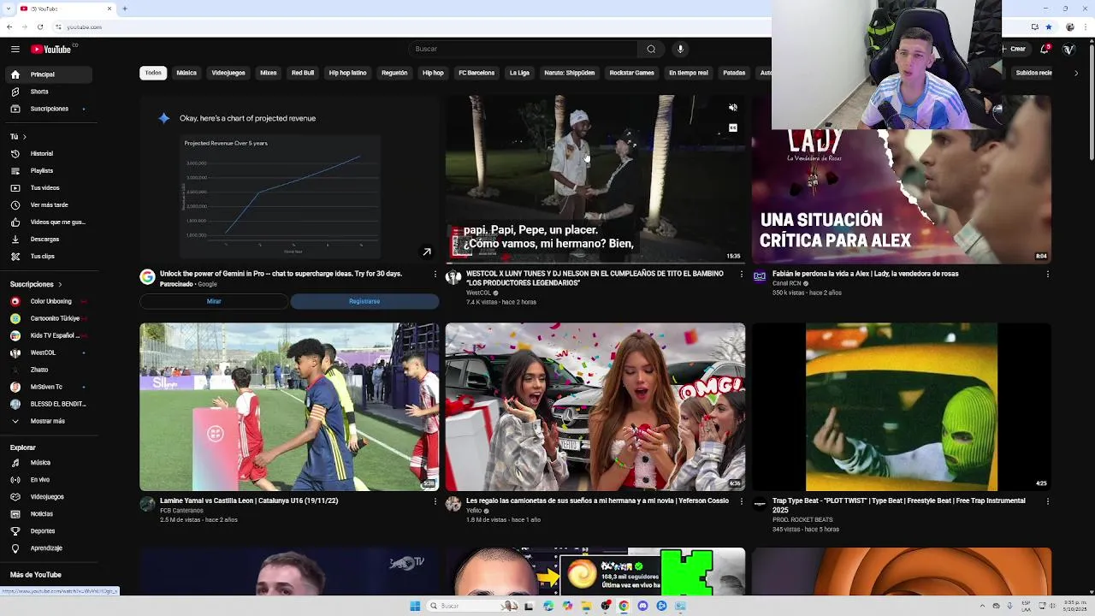Open options menu for the WestCOL video
Screen dimensions: 1095x616
tap(742, 275)
